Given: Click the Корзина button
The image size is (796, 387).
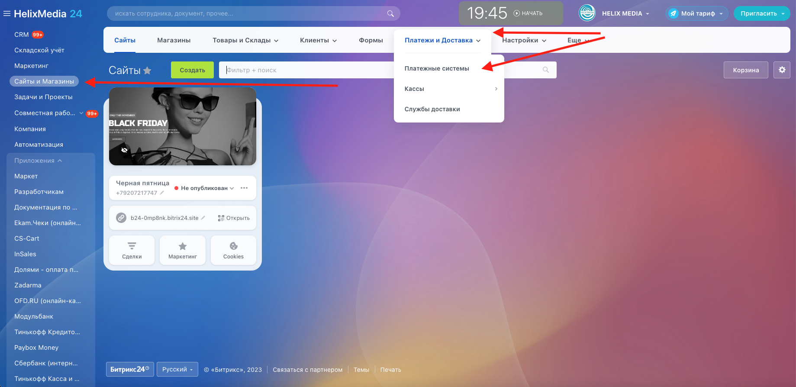Looking at the screenshot, I should point(746,70).
